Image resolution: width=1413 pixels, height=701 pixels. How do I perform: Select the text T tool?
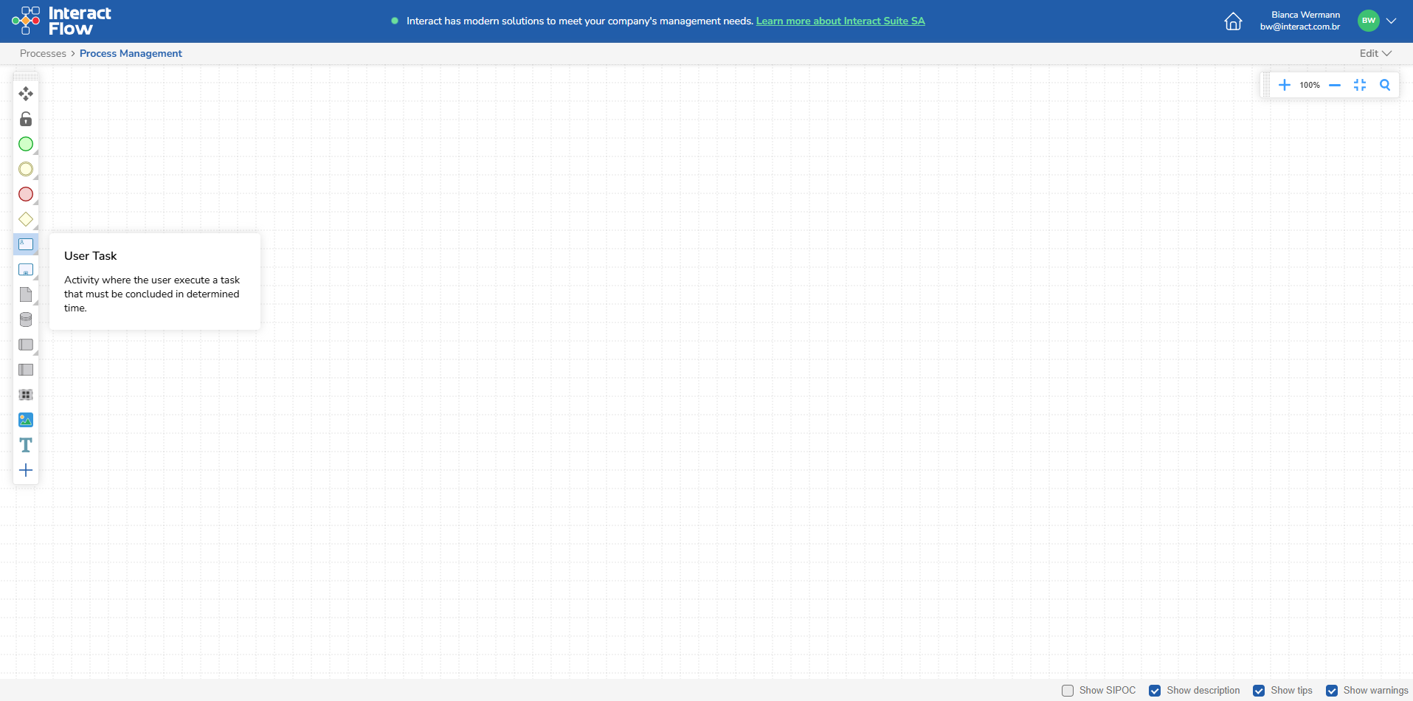pos(26,445)
